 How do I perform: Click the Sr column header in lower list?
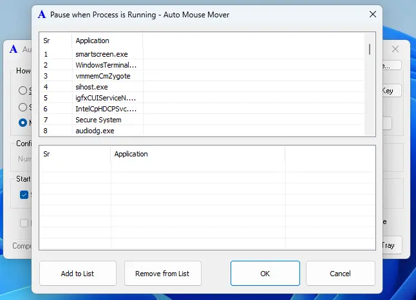click(75, 154)
